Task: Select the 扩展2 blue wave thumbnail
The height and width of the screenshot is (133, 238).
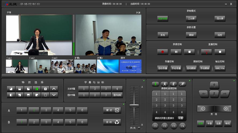Action: (x=108, y=66)
